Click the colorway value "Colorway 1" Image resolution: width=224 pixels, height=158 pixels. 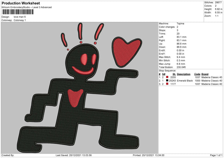coord(20,20)
